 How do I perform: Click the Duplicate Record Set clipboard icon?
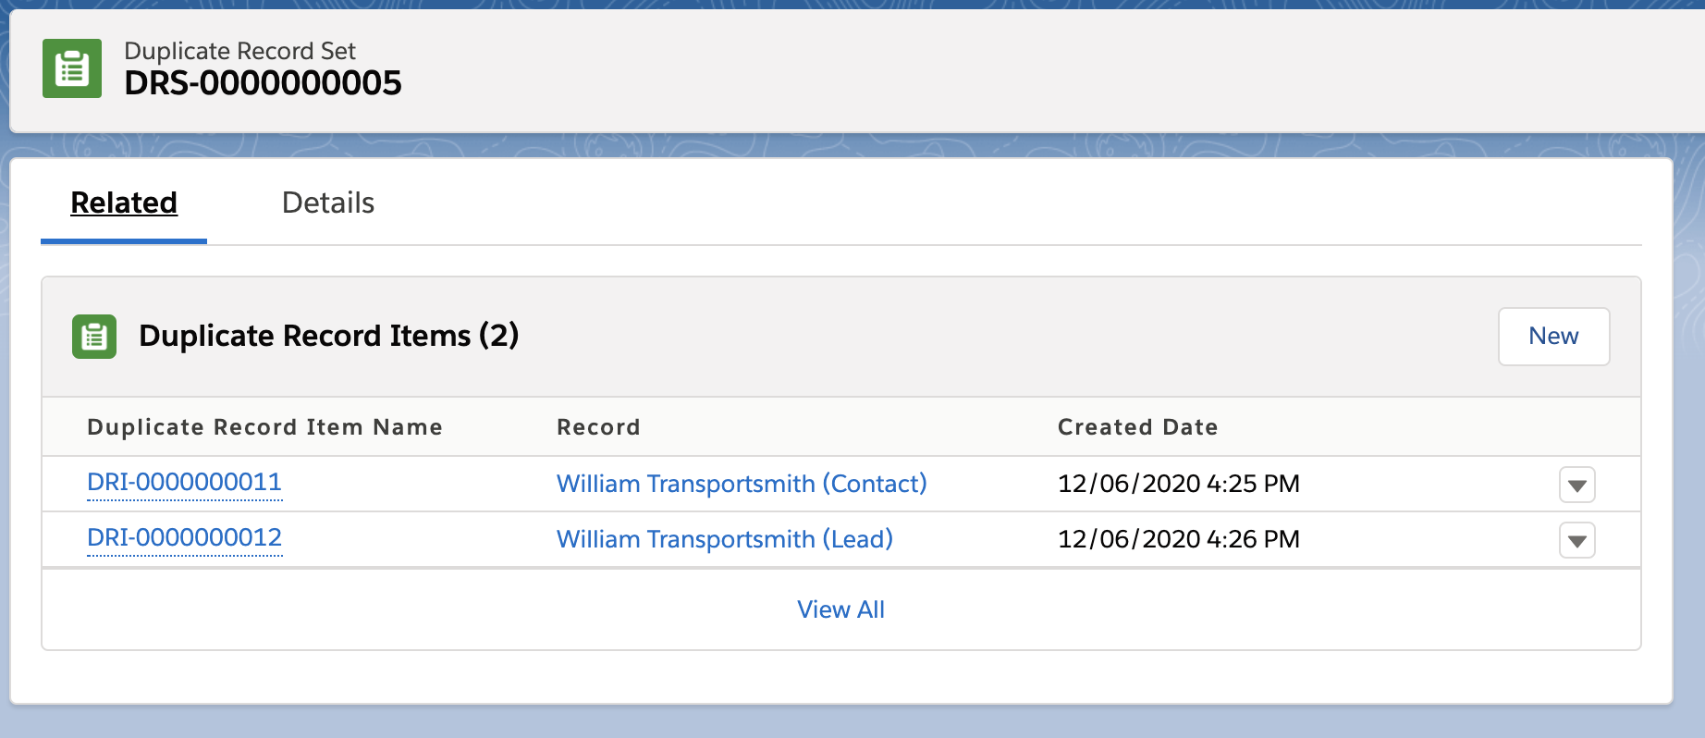pyautogui.click(x=71, y=68)
